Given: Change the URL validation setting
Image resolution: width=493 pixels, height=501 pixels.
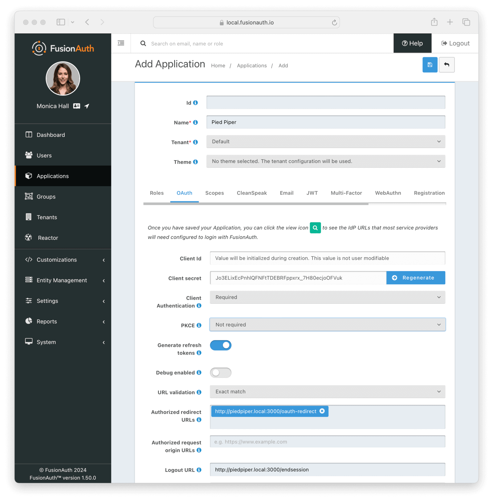Looking at the screenshot, I should [327, 391].
